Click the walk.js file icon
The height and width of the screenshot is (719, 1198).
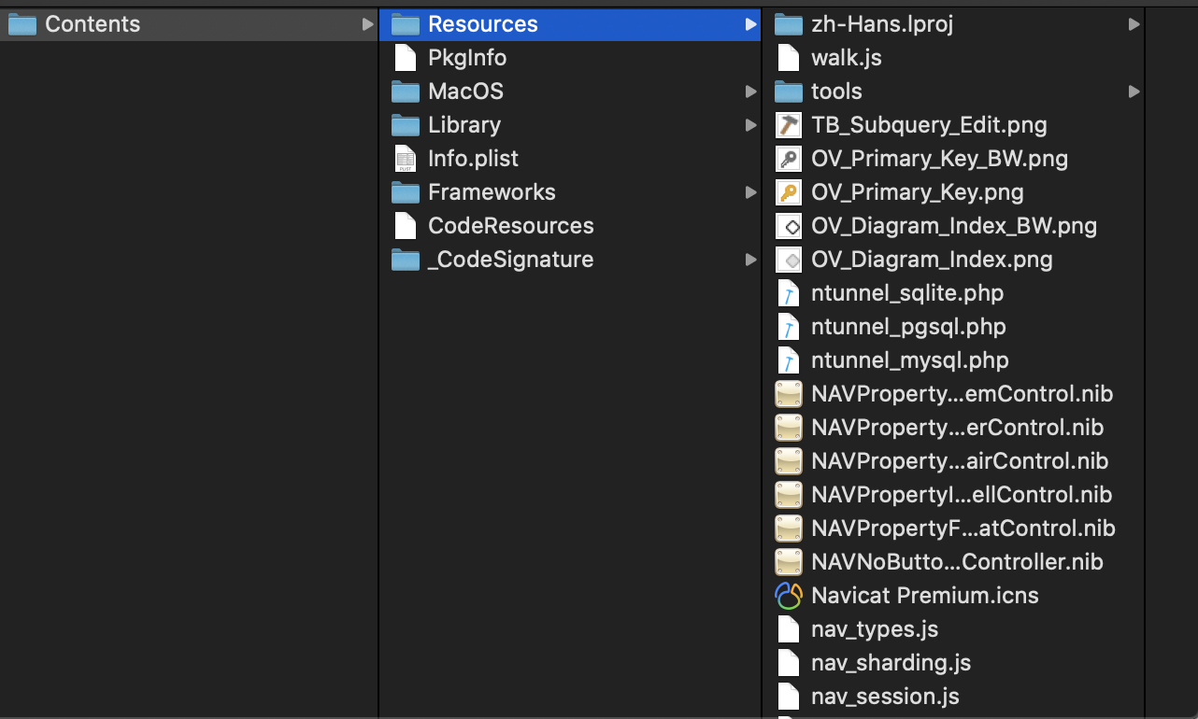790,58
